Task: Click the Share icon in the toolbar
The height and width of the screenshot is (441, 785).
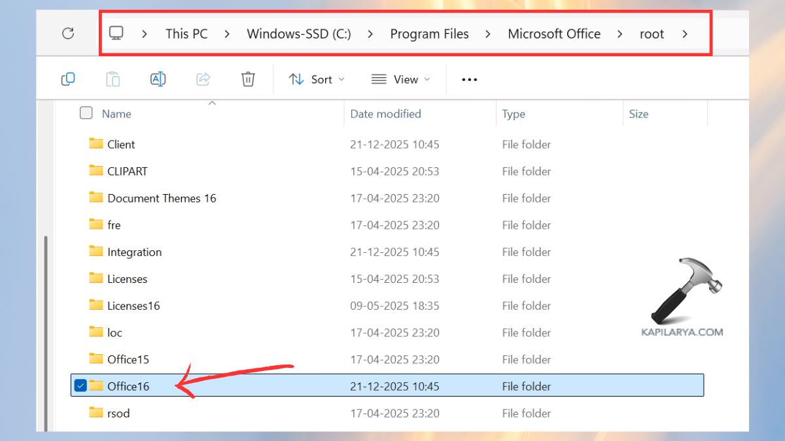Action: pos(203,78)
